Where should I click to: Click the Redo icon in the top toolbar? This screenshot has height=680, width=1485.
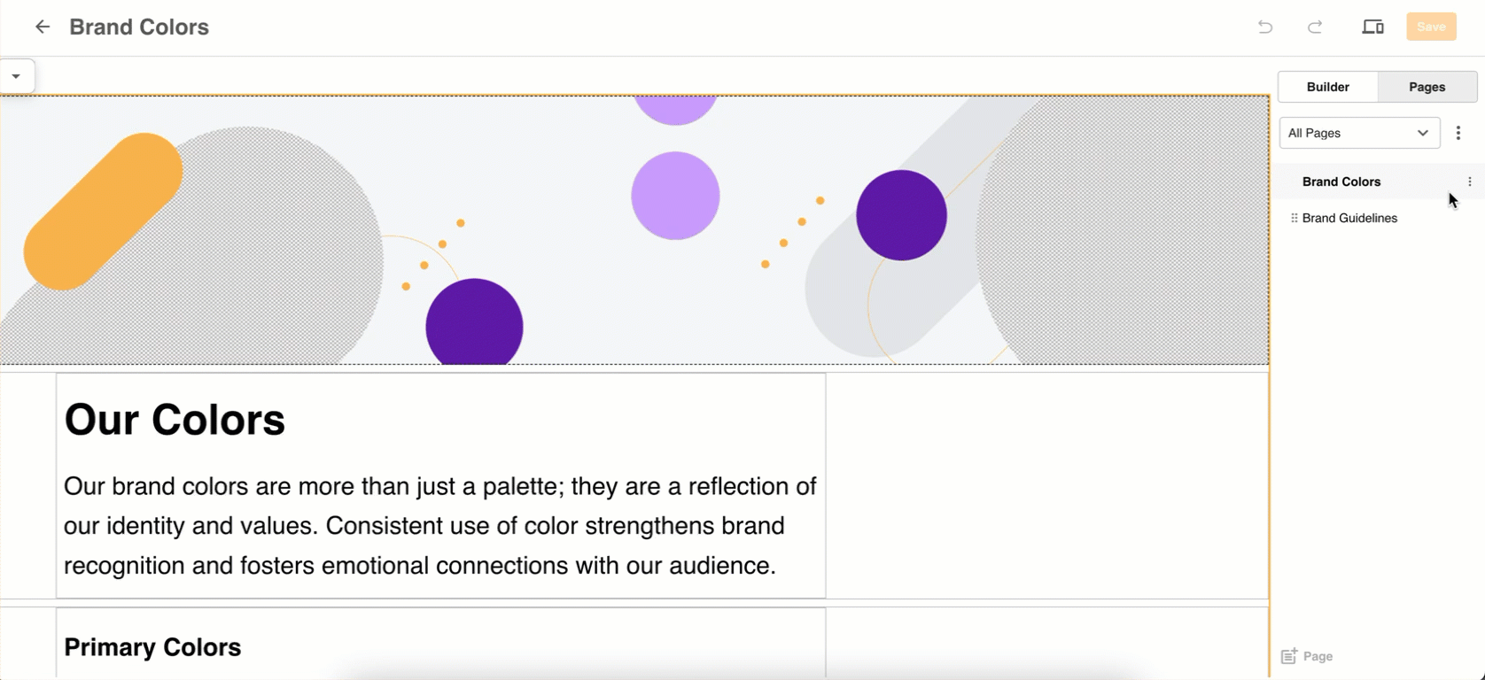(1315, 27)
